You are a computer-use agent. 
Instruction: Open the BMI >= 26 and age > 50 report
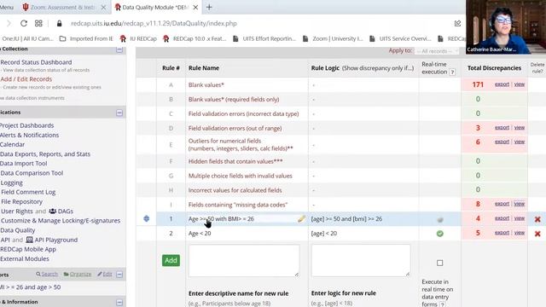pyautogui.click(x=31, y=287)
